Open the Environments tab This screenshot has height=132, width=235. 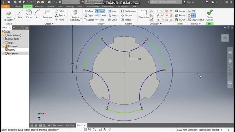tap(92, 7)
